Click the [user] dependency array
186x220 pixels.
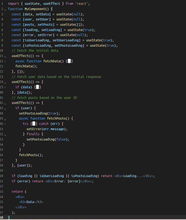point(23,165)
